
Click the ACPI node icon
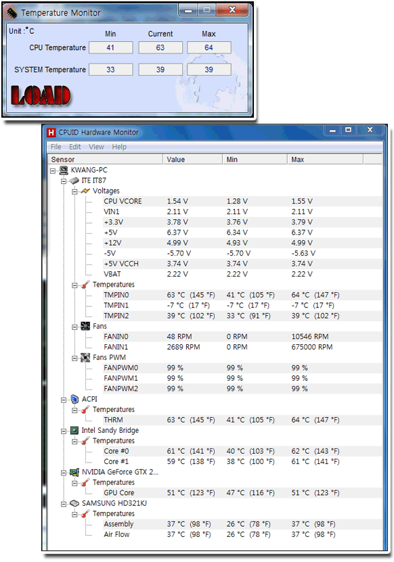point(74,399)
